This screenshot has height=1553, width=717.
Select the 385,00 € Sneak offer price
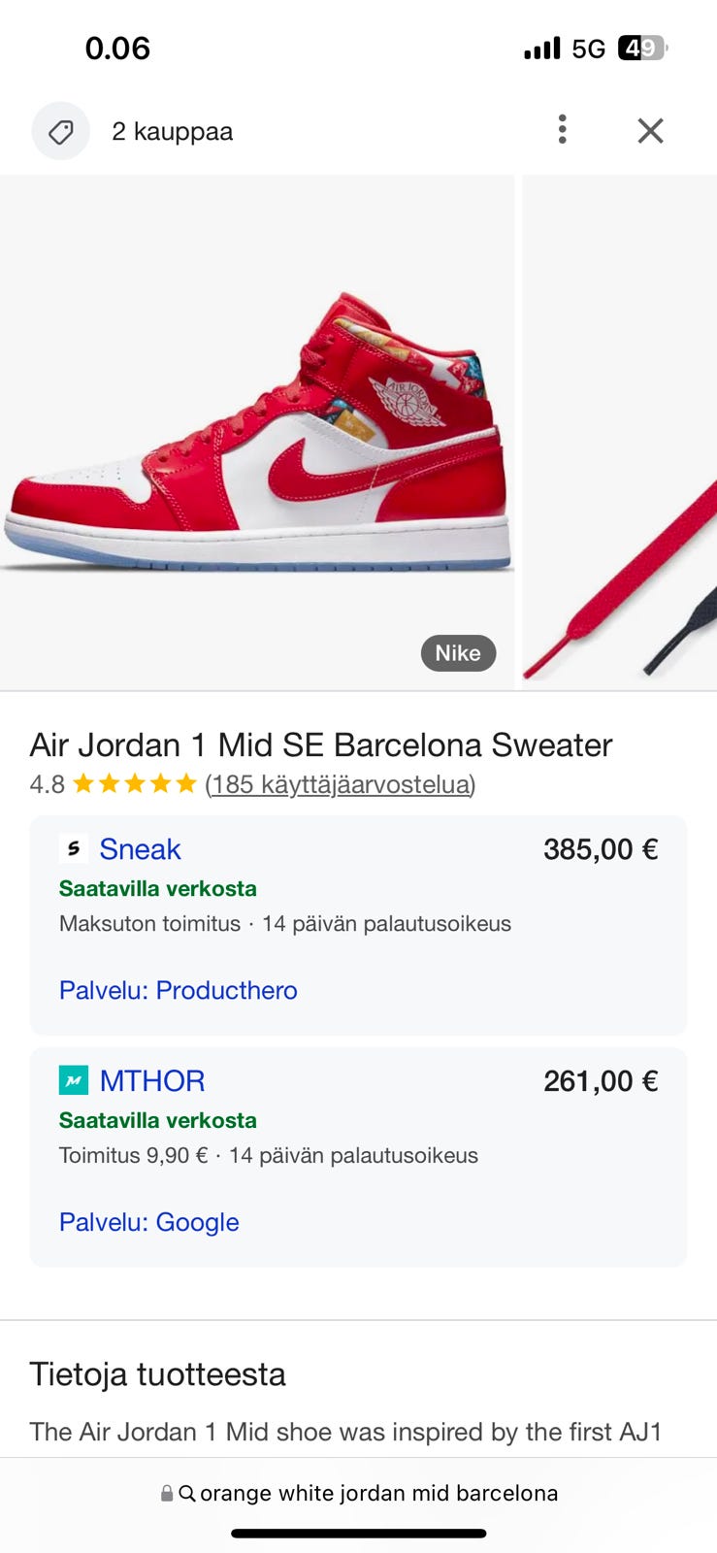pyautogui.click(x=601, y=849)
